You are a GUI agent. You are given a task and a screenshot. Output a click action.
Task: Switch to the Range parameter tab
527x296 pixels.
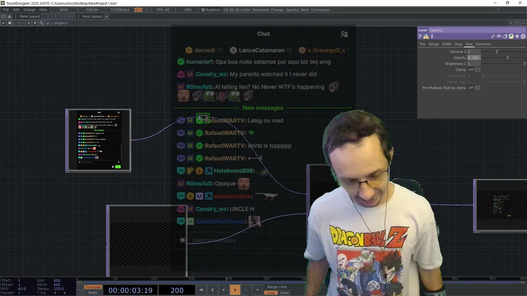(434, 44)
